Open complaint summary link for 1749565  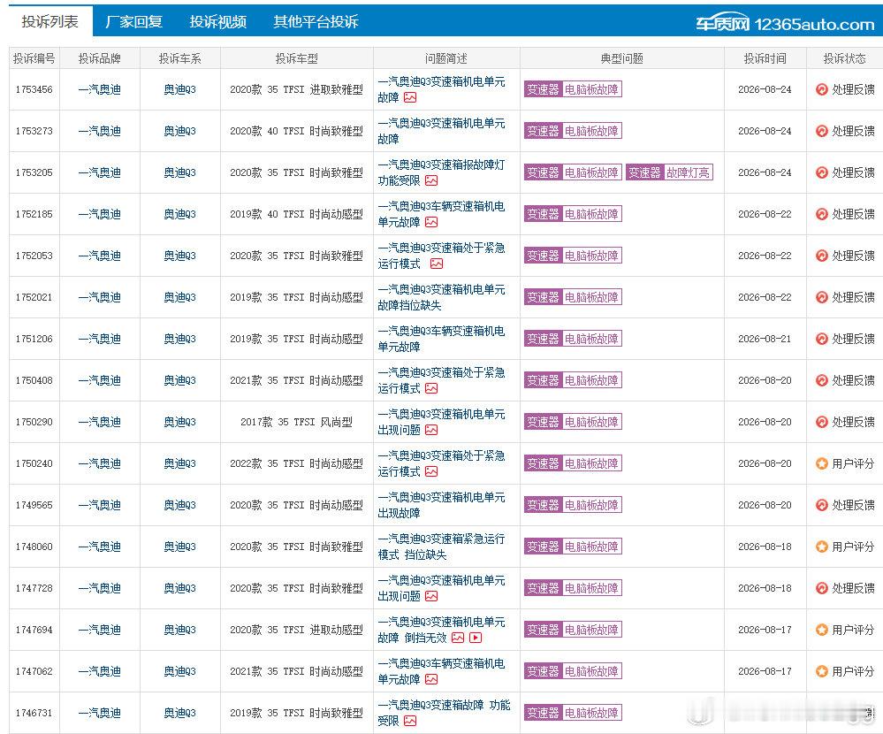click(442, 505)
